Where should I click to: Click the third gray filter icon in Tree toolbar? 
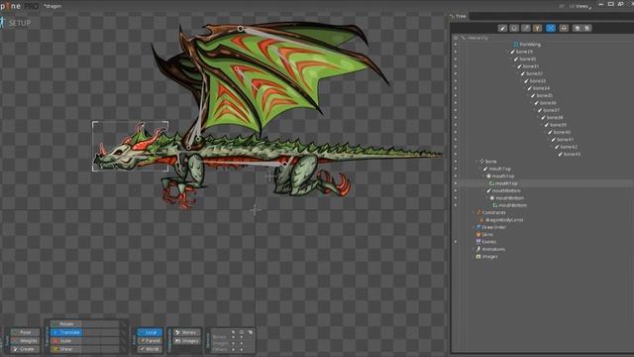pyautogui.click(x=526, y=28)
